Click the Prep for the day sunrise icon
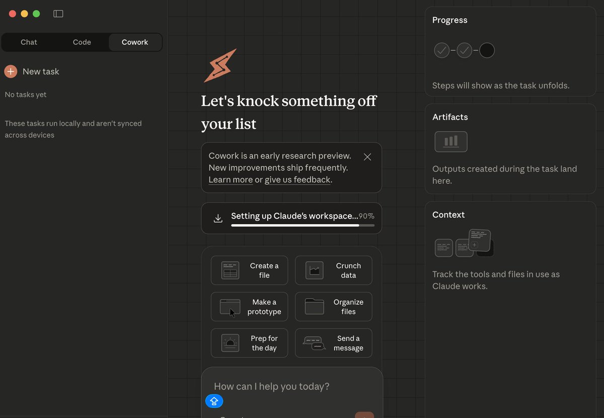Image resolution: width=604 pixels, height=418 pixels. 230,343
